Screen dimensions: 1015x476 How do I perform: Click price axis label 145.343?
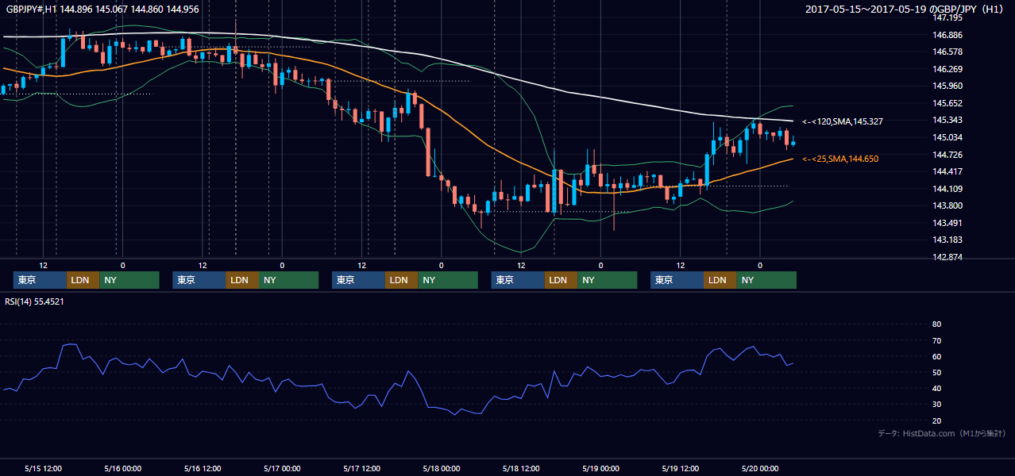[947, 120]
